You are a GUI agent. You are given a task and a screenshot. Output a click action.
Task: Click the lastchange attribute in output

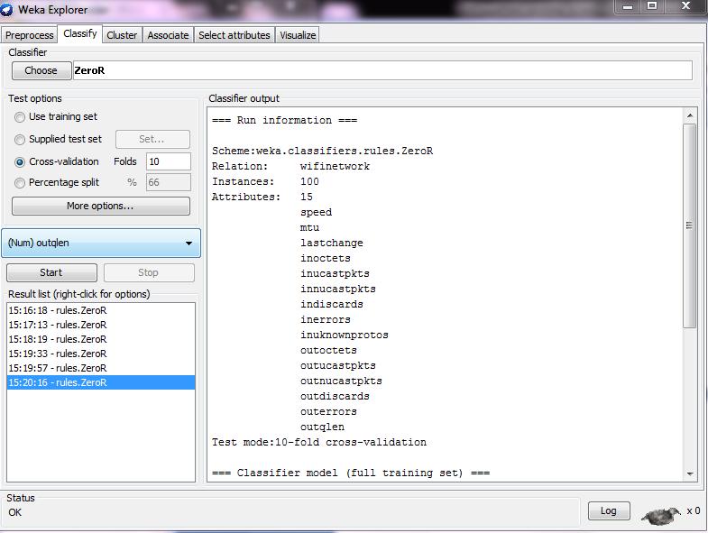pyautogui.click(x=332, y=243)
